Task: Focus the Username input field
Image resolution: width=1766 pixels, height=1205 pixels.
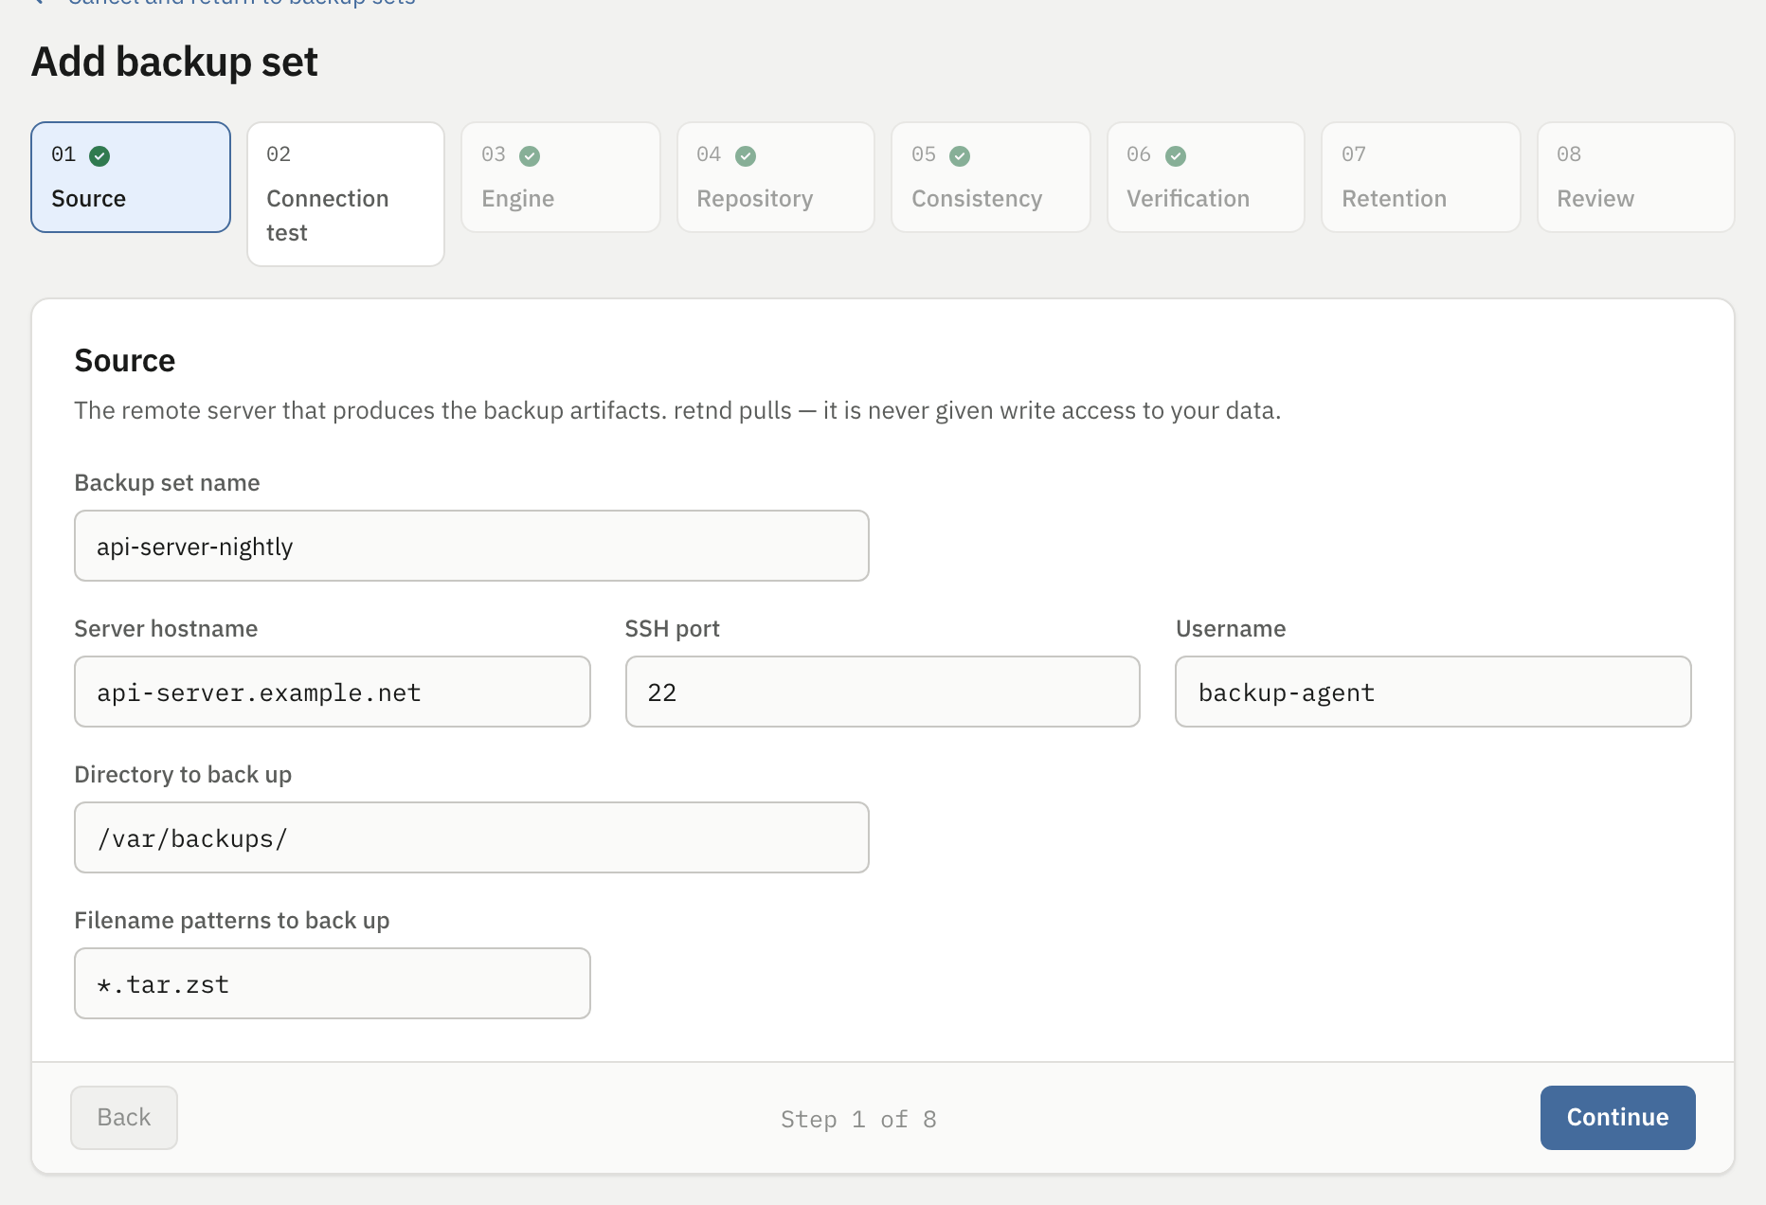Action: pos(1433,692)
